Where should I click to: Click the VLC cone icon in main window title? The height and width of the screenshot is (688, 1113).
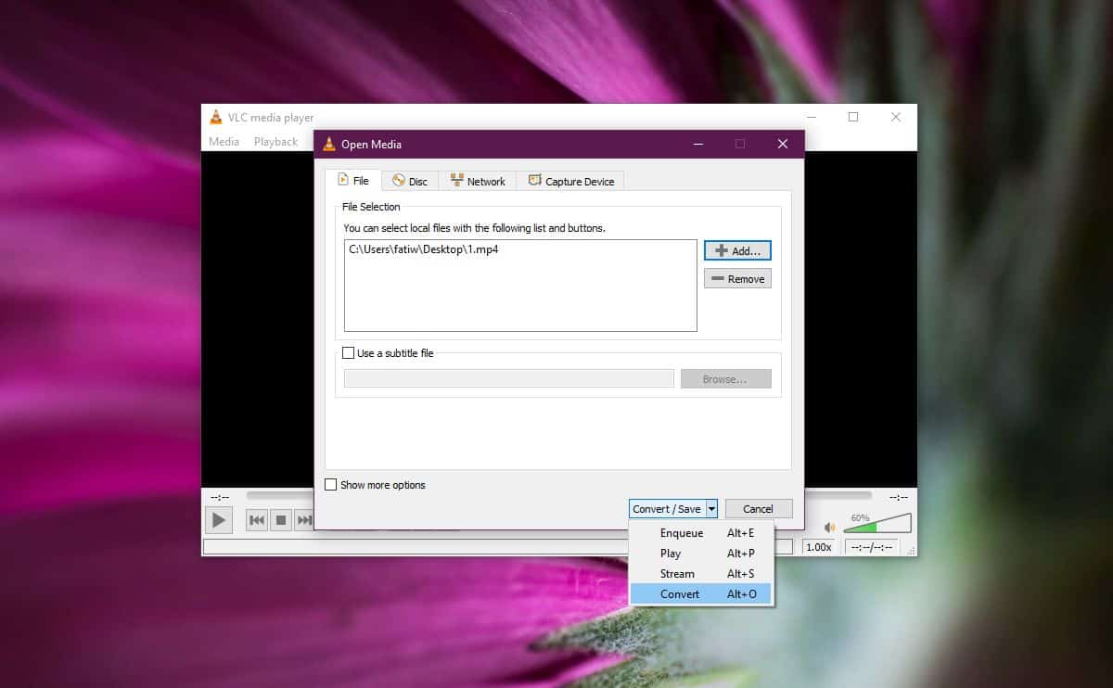[216, 117]
